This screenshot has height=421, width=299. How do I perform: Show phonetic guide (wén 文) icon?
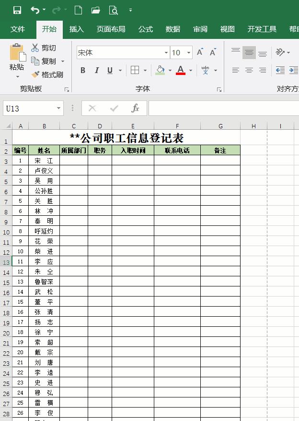(205, 70)
